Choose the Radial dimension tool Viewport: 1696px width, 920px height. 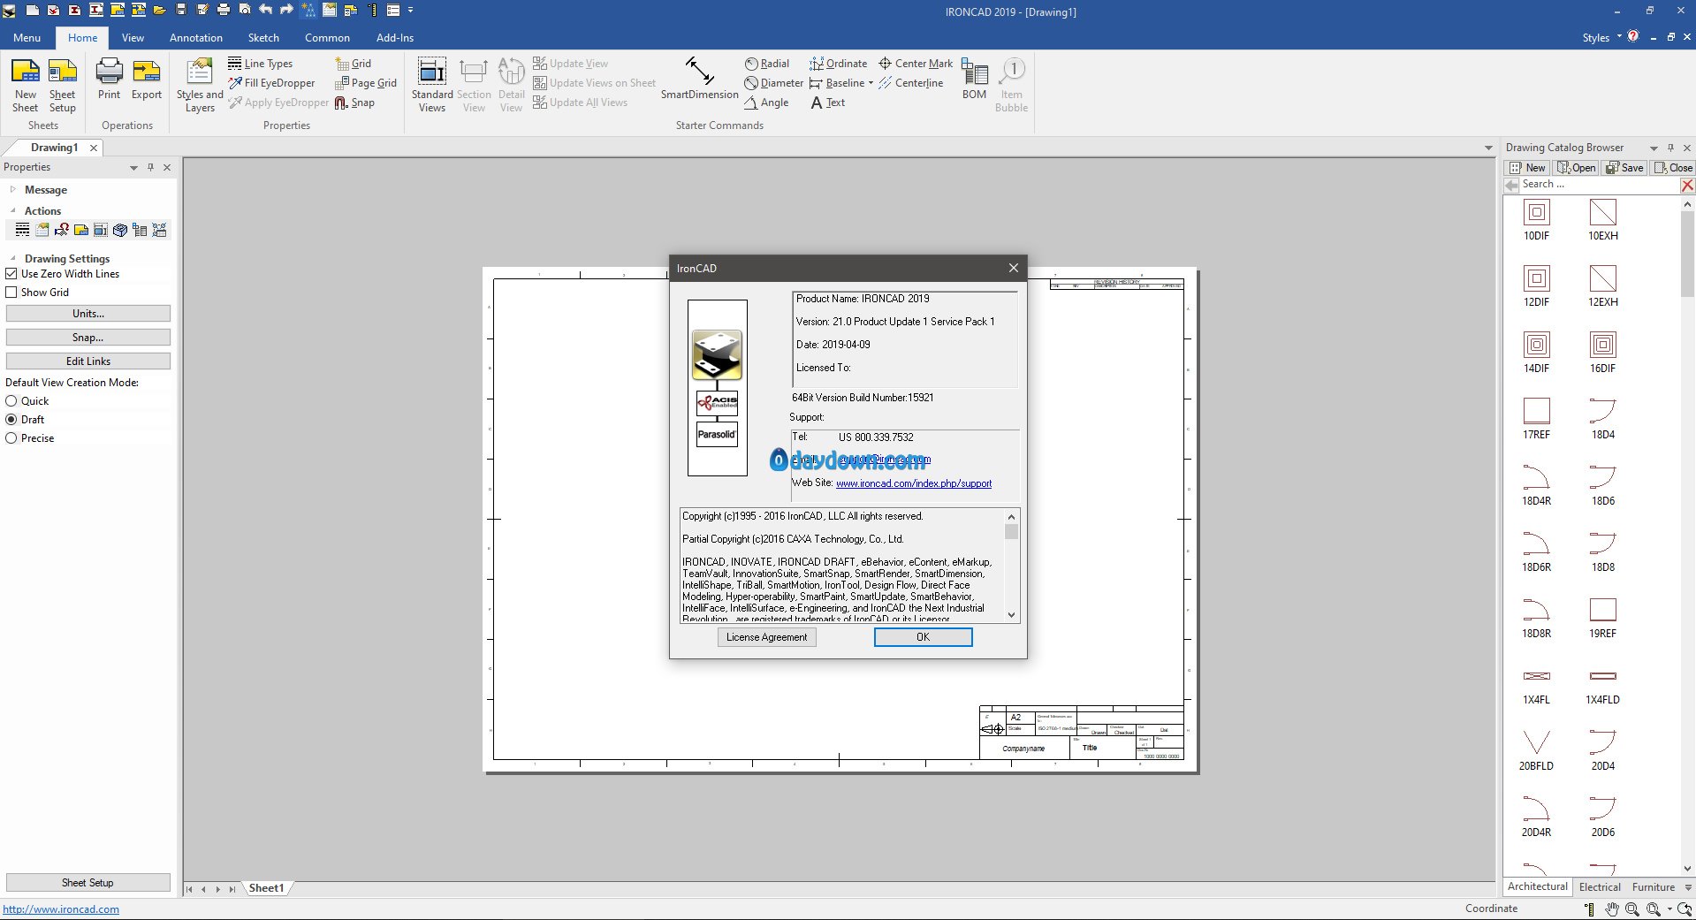click(767, 64)
